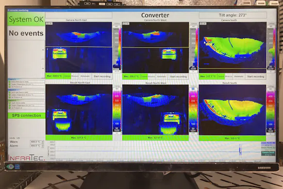Select Measure mode for Camera South
The width and height of the screenshot is (283, 189).
tap(229, 76)
